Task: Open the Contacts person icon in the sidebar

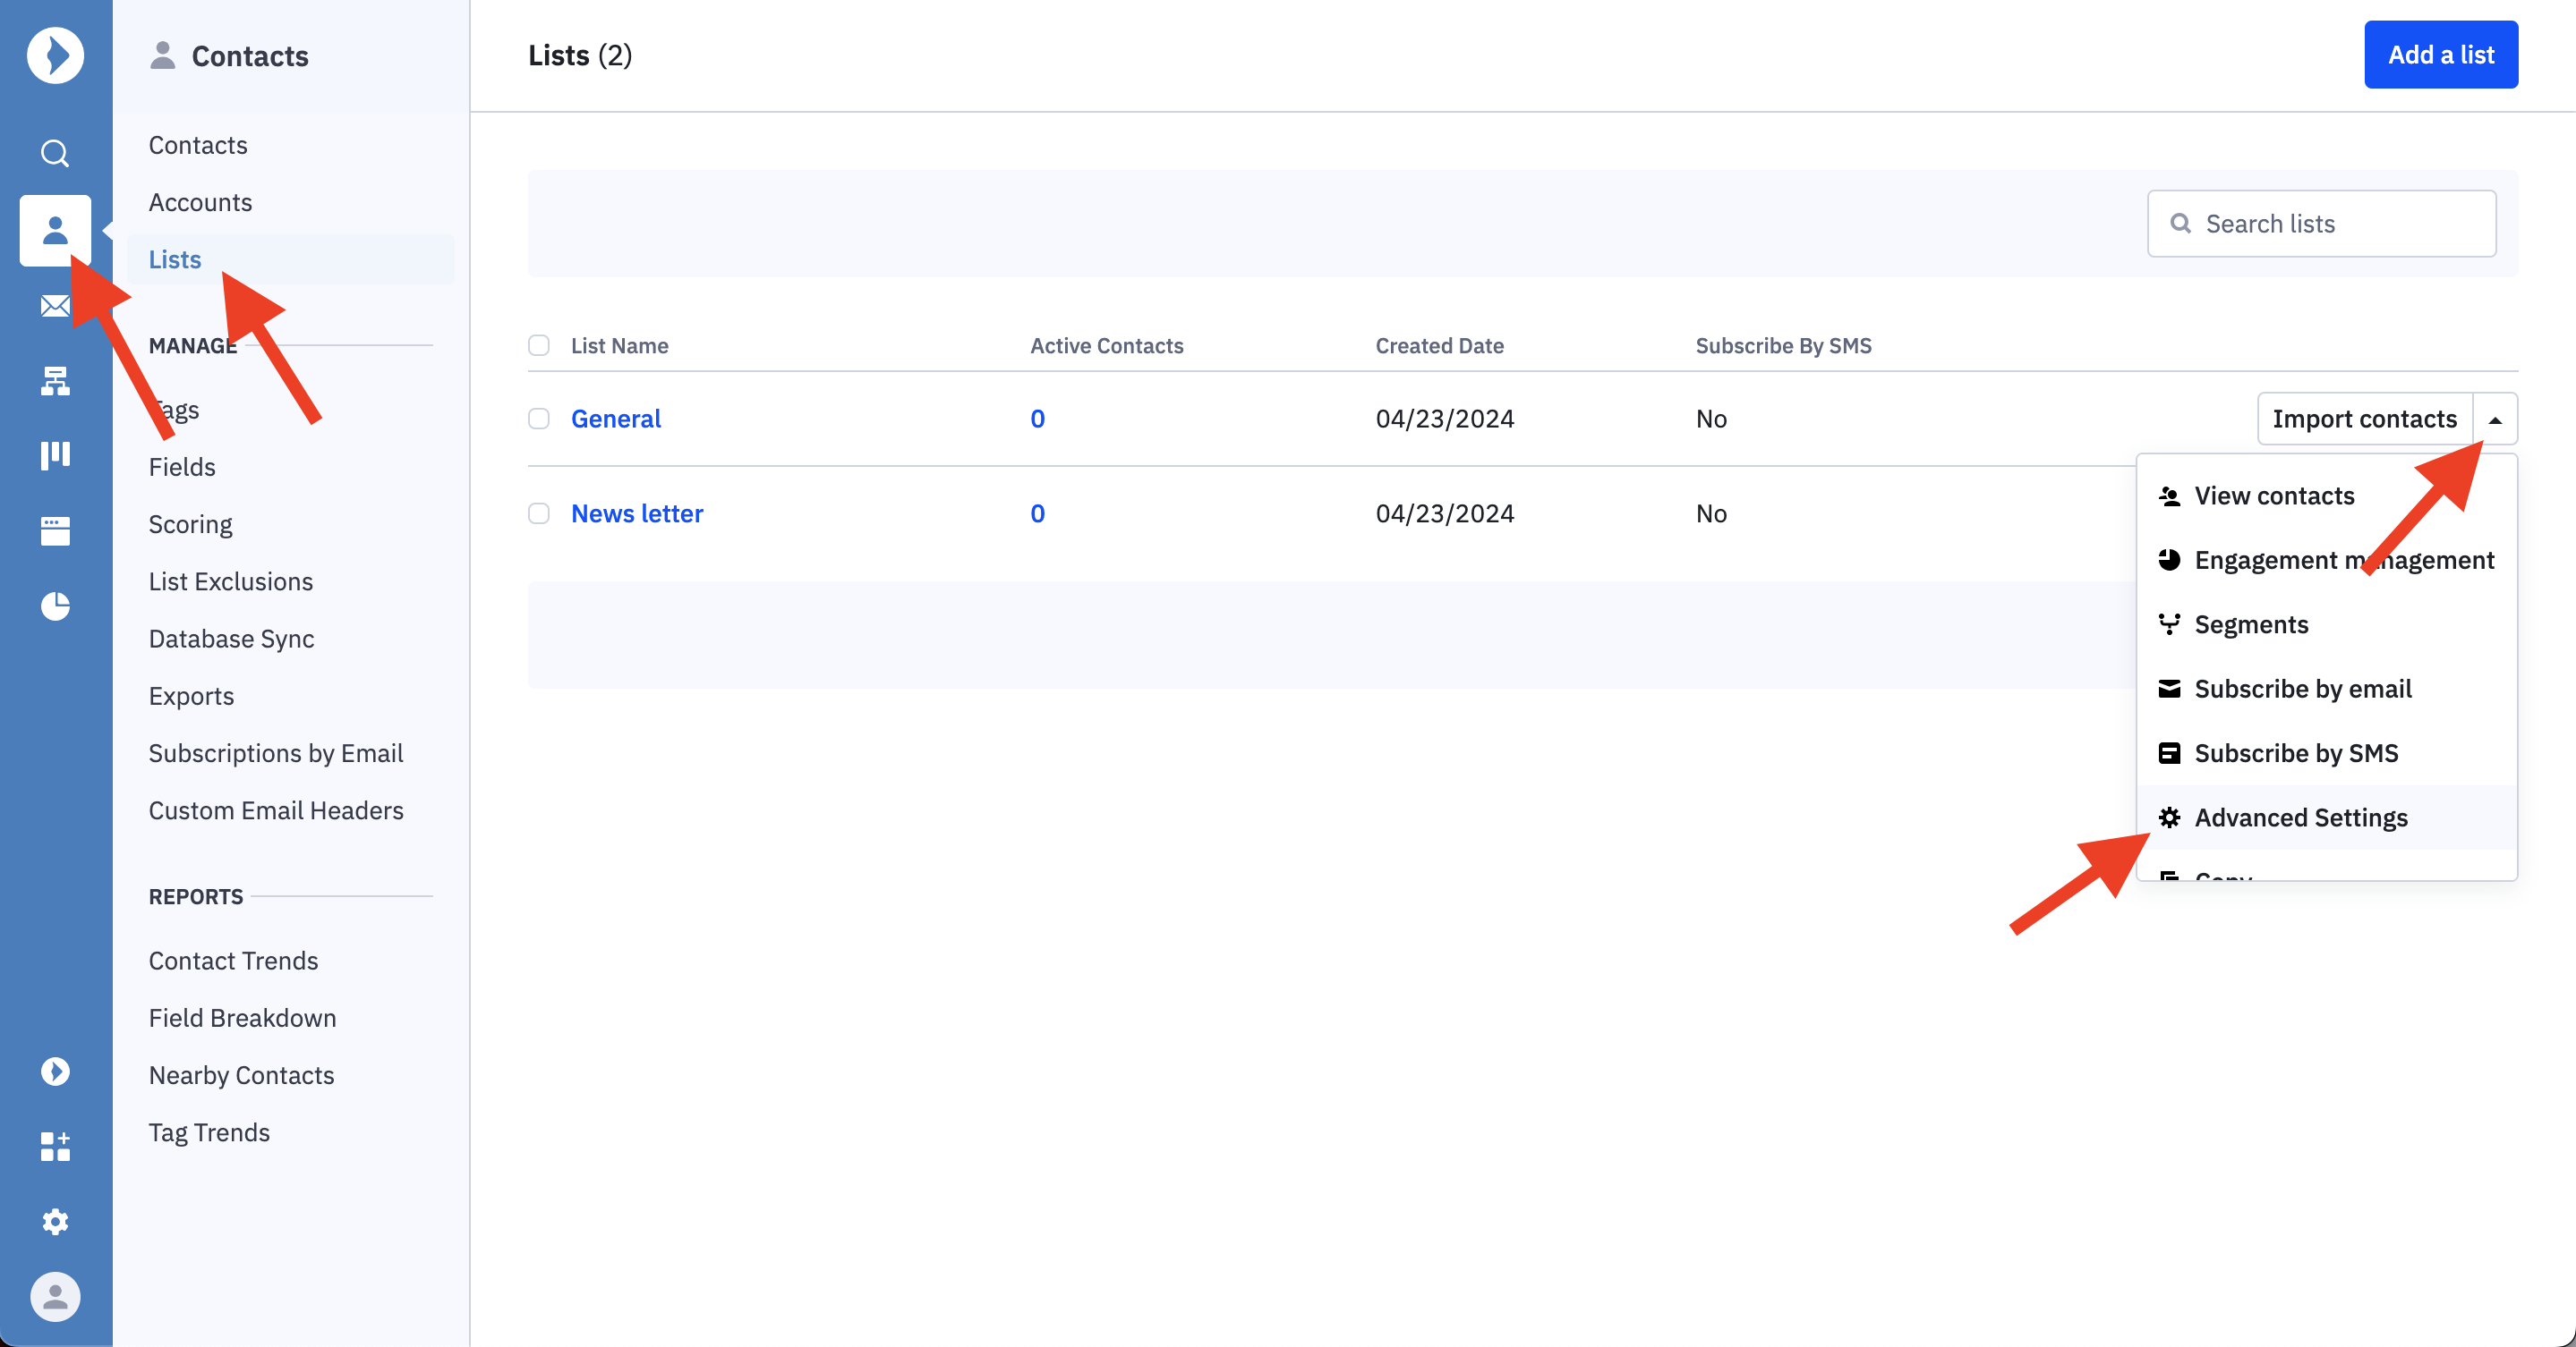Action: [x=55, y=231]
